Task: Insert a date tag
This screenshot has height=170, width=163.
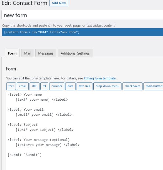Action: pos(70,86)
